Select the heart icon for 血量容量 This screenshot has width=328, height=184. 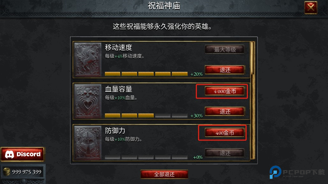(88, 101)
